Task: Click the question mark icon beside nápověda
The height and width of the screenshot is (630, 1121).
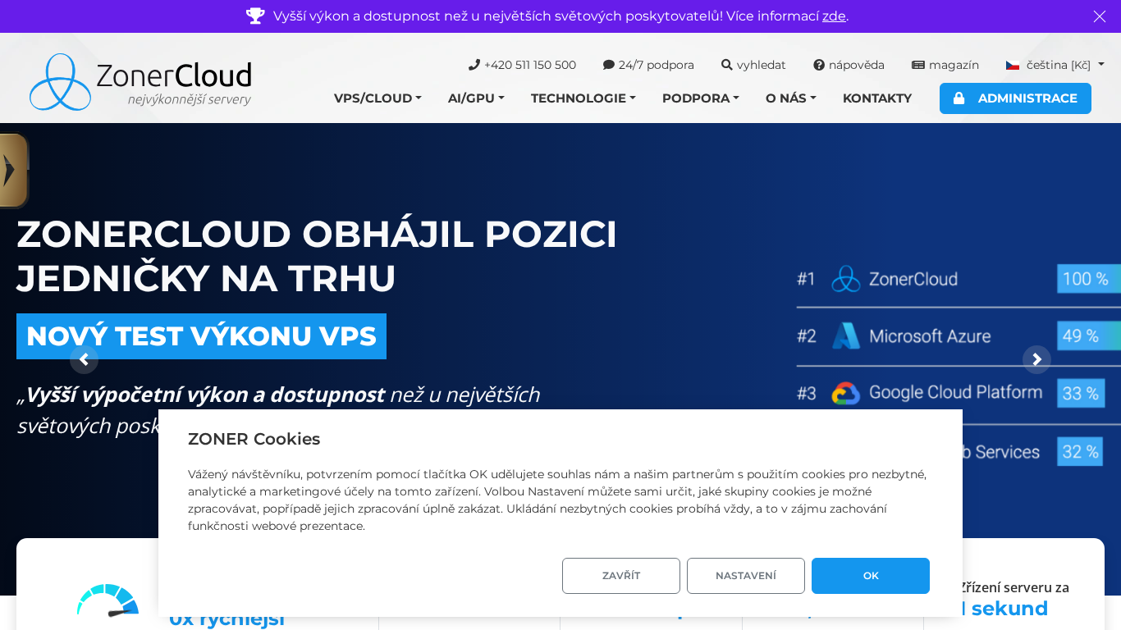Action: click(x=819, y=65)
